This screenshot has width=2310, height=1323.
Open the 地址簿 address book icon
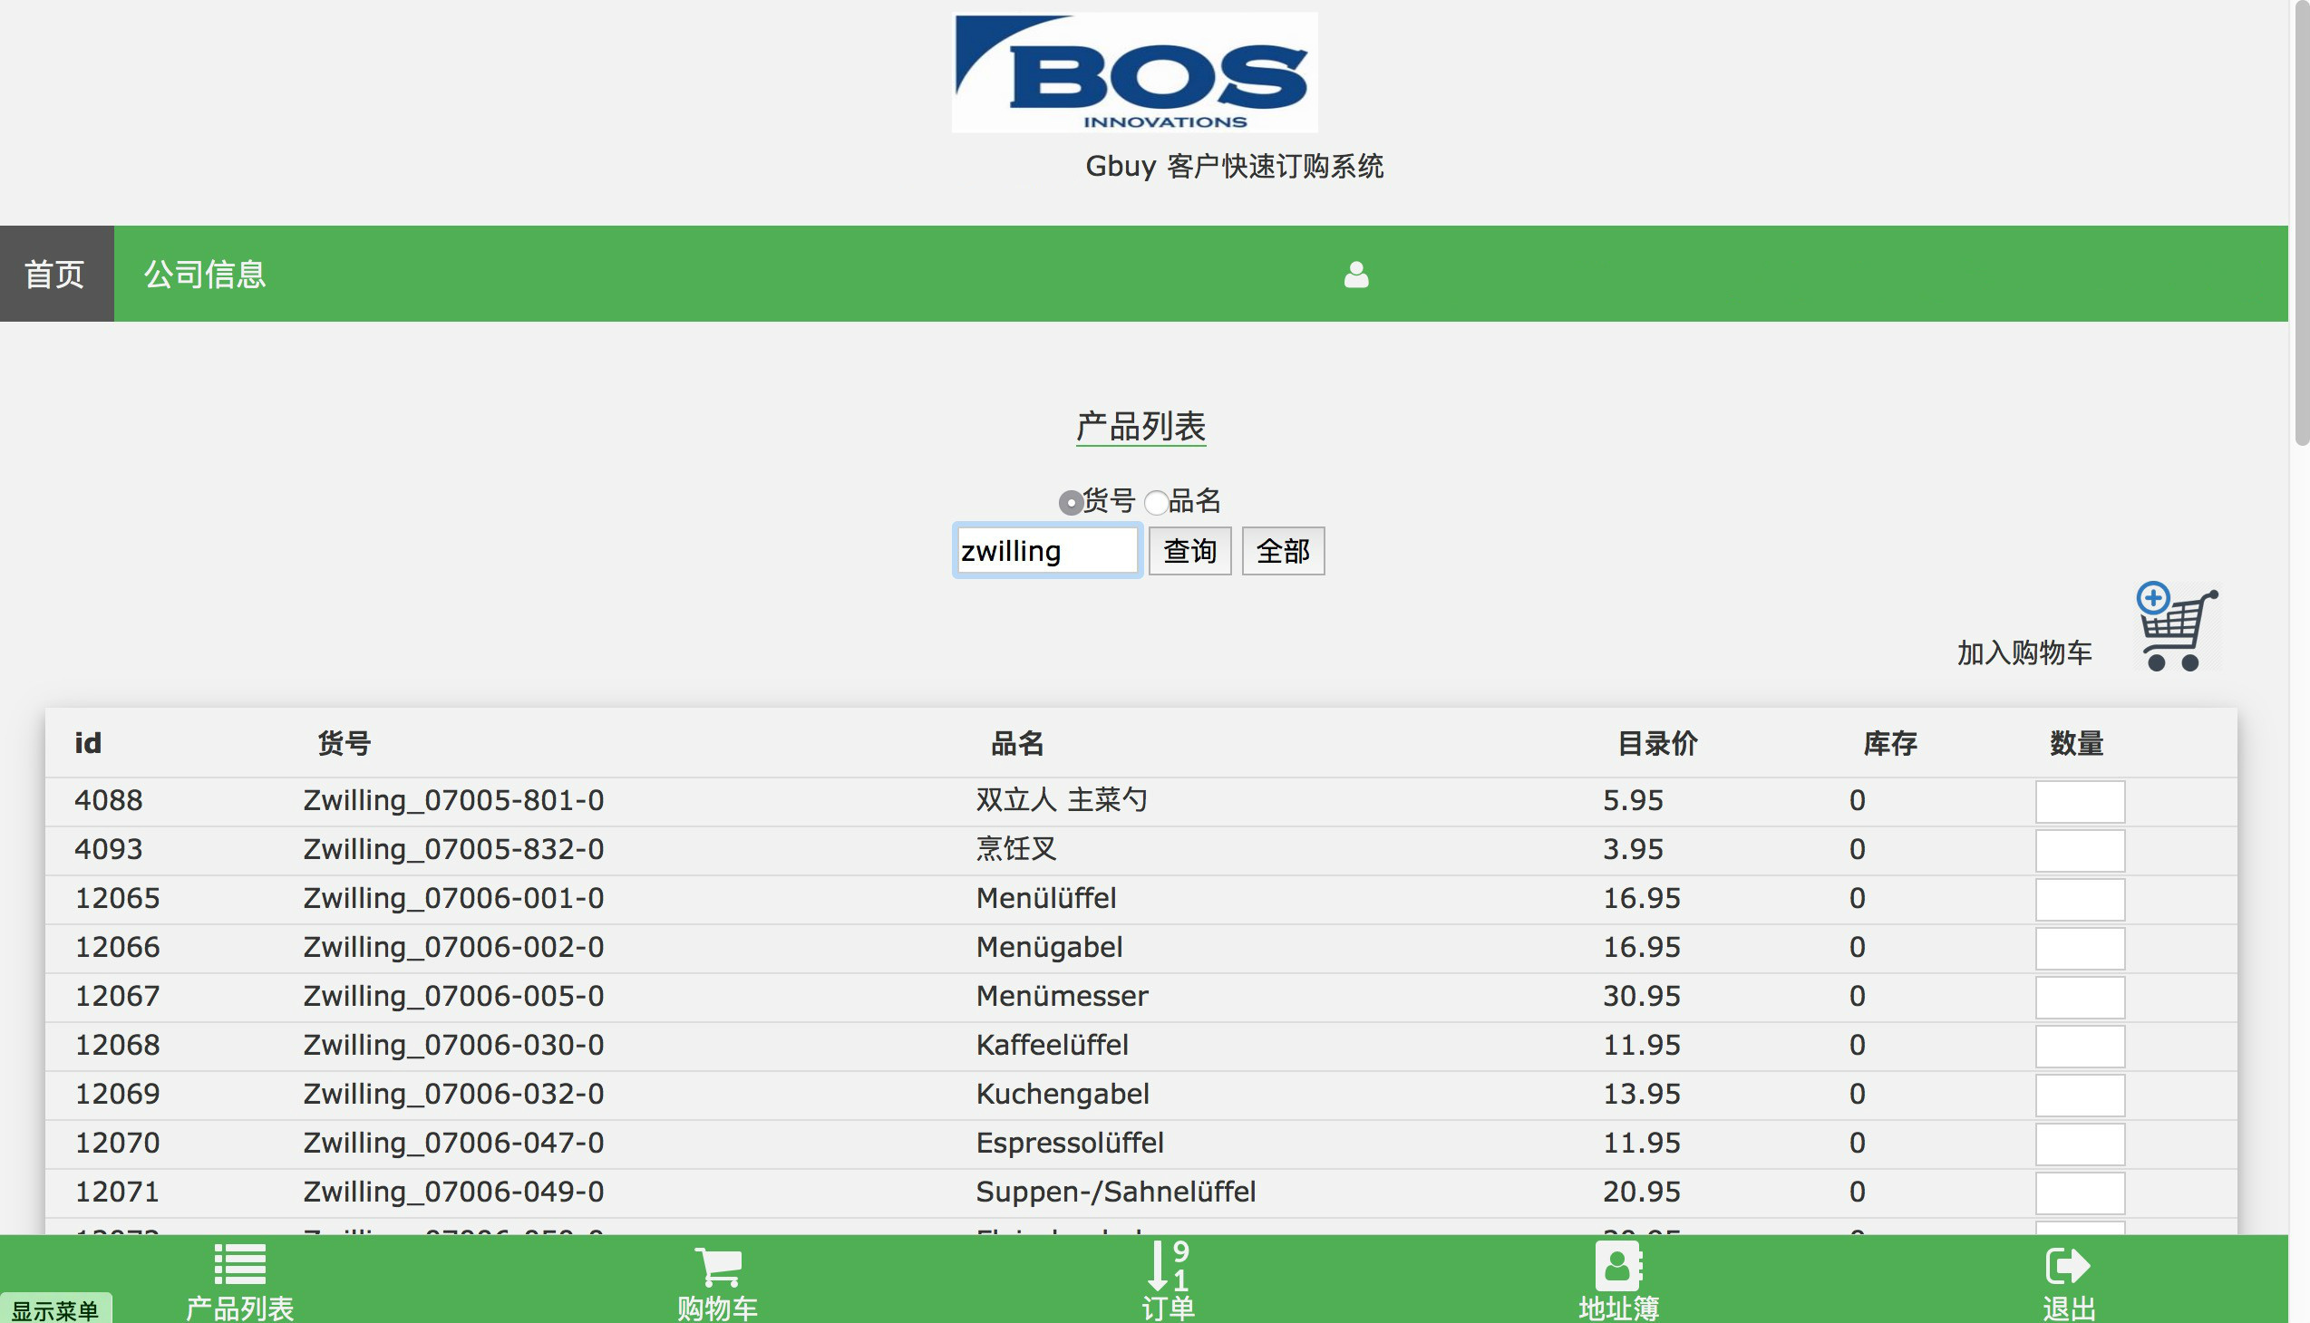pos(1618,1265)
